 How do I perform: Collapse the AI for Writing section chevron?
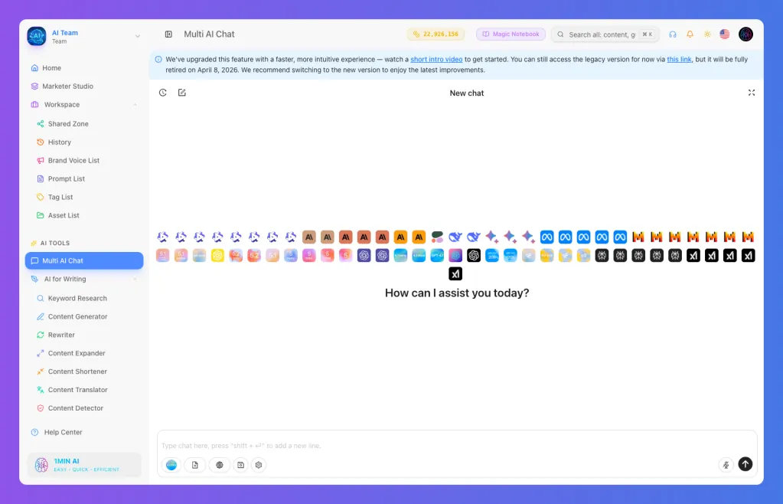pos(135,280)
